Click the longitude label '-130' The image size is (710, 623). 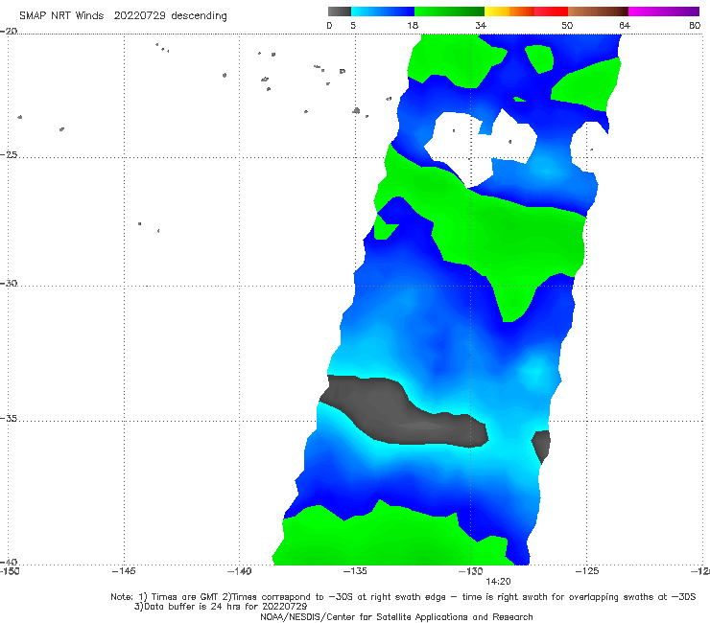click(x=470, y=571)
